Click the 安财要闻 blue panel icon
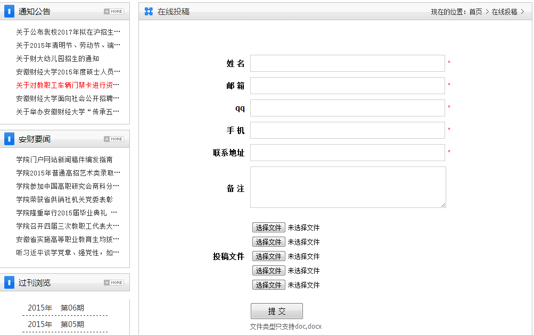This screenshot has width=534, height=335. pos(9,139)
